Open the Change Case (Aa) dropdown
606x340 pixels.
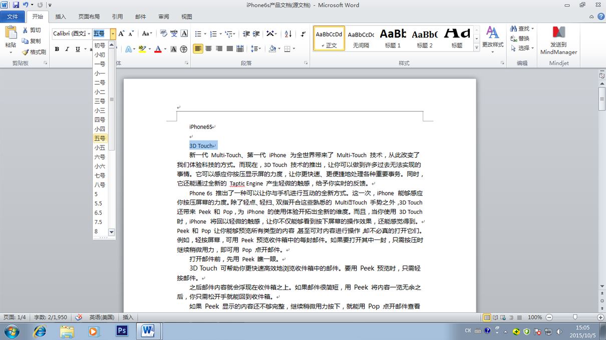pos(147,33)
